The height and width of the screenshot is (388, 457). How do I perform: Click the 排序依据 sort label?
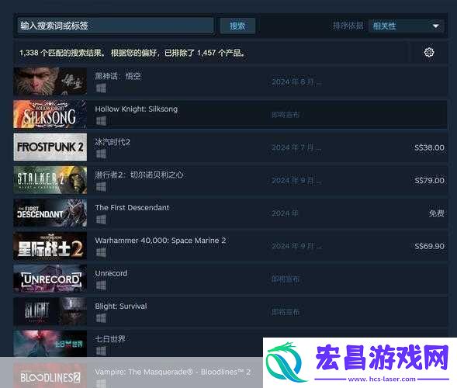pos(348,26)
